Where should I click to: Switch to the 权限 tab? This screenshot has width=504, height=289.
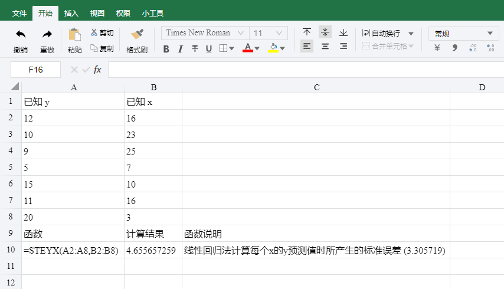(123, 14)
